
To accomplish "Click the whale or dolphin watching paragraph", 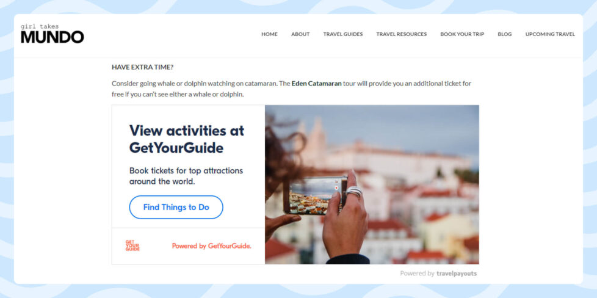I will coord(292,89).
